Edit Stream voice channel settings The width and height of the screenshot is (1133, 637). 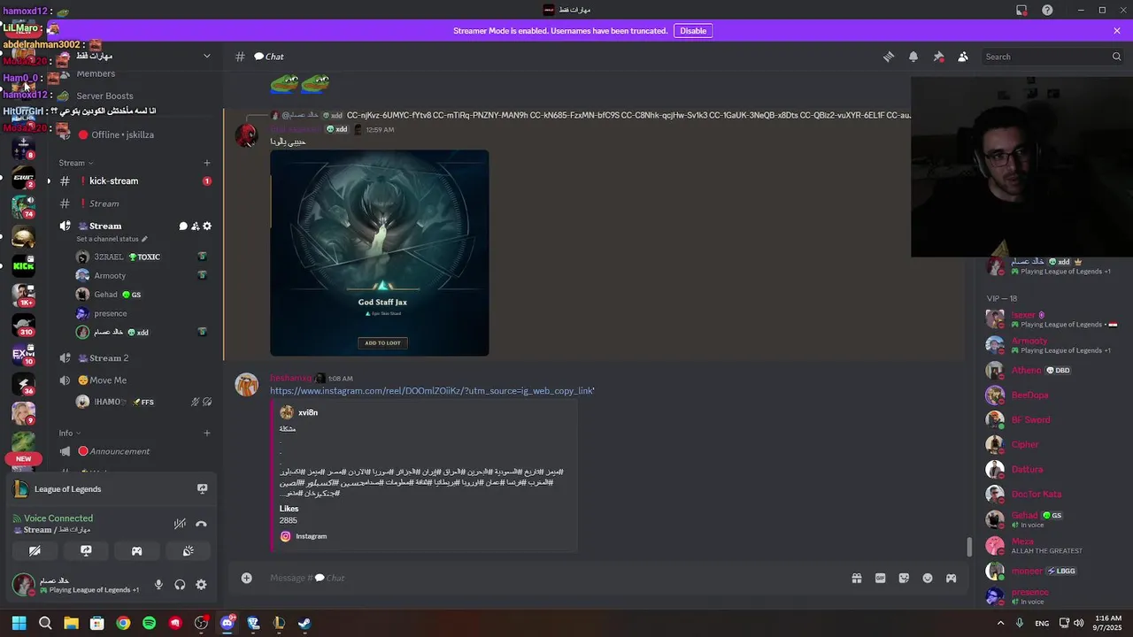click(x=207, y=226)
